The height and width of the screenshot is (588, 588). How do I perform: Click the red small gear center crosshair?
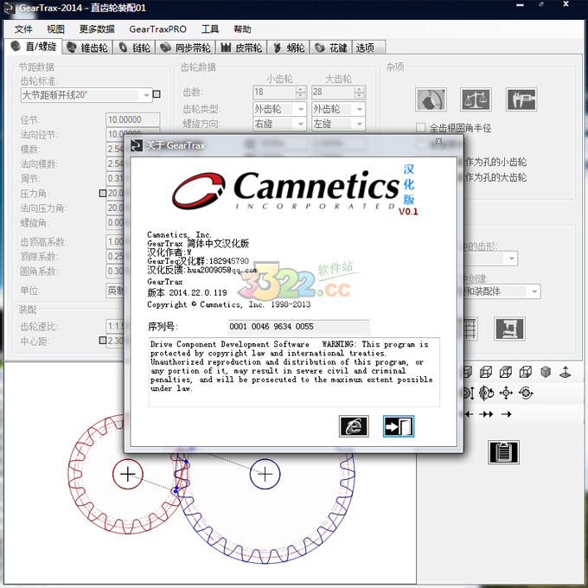point(128,474)
